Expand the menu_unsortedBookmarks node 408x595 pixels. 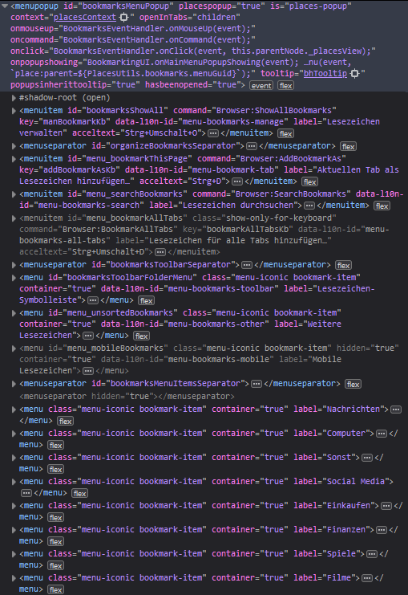14,313
